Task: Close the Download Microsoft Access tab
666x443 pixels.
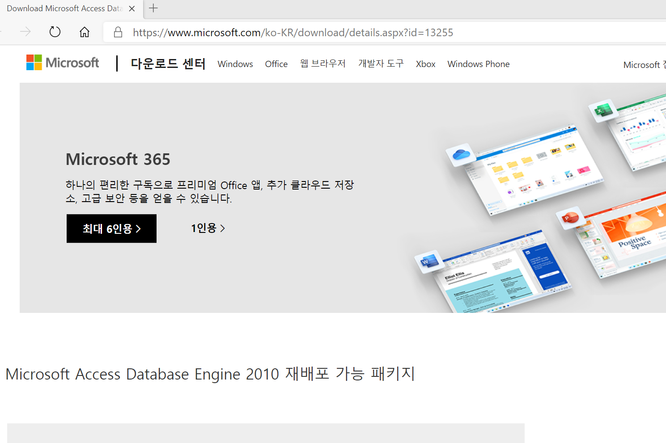Action: (132, 8)
